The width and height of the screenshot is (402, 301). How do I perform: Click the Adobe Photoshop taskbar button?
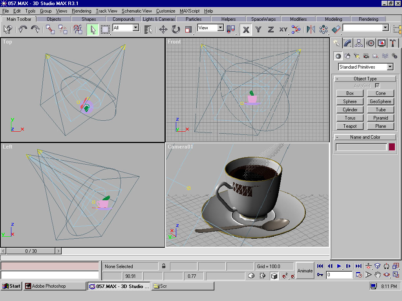coord(54,286)
